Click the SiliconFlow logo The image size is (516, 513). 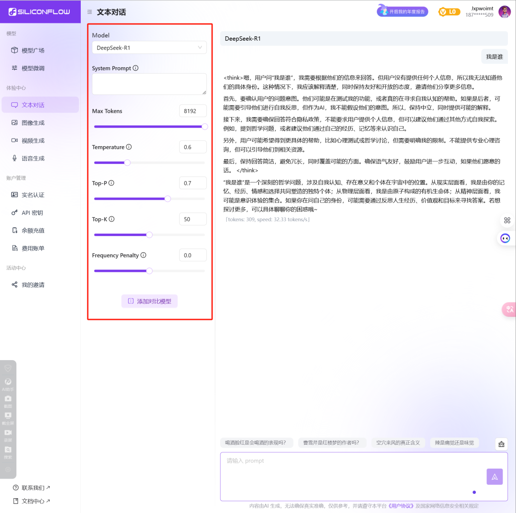pos(39,12)
